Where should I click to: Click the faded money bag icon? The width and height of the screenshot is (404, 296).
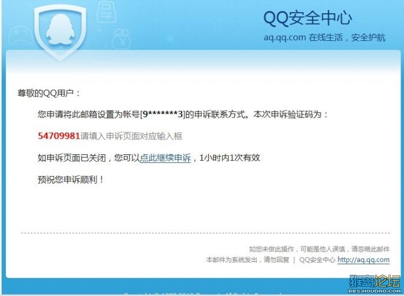[121, 39]
